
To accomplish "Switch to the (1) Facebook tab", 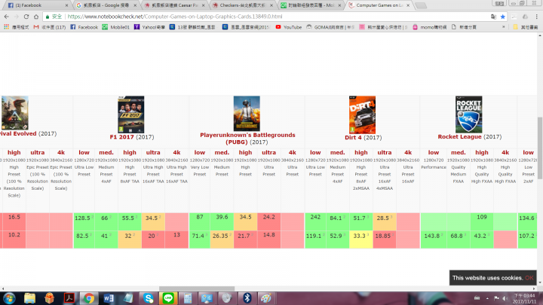I will pos(36,5).
